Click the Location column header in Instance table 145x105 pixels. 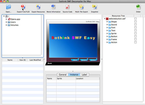88,79
